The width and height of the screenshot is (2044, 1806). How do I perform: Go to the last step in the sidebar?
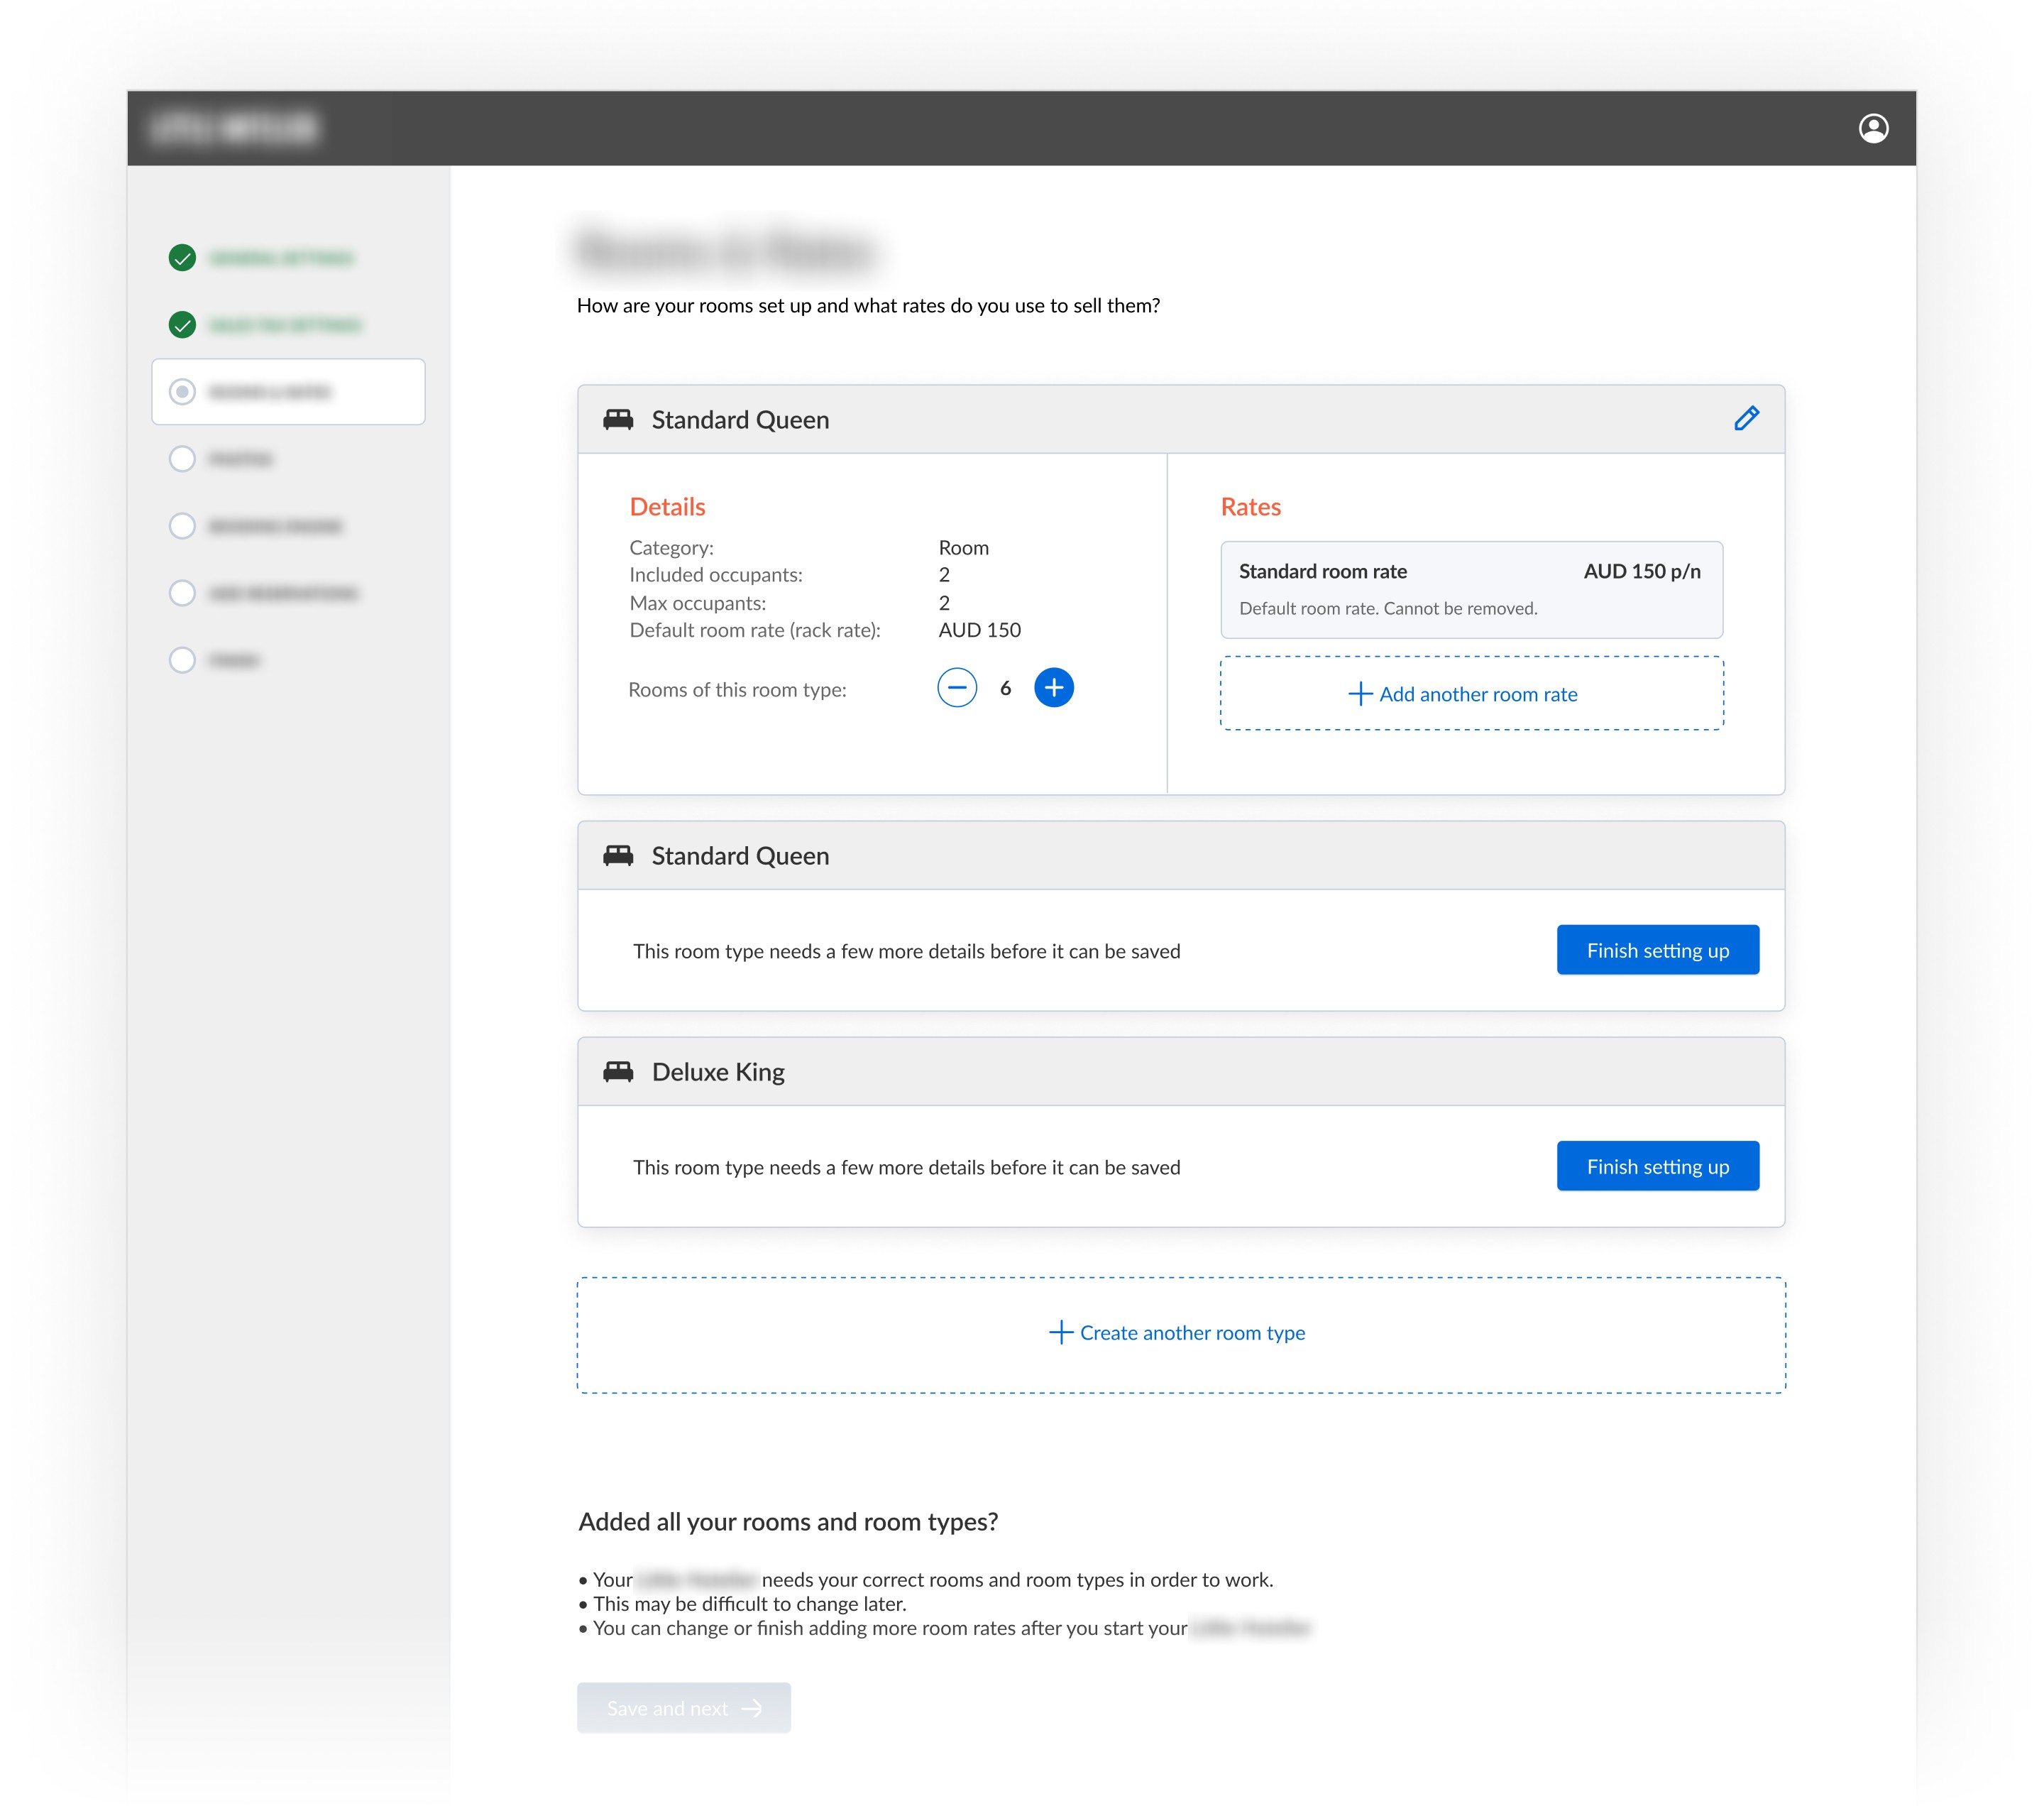tap(182, 660)
